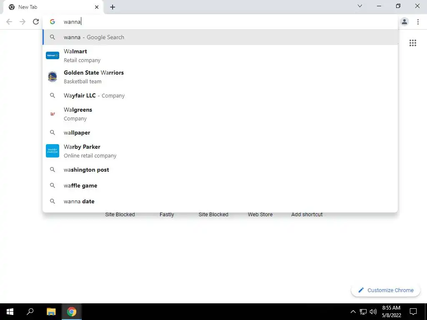The image size is (427, 320).
Task: Select the Golden State Warriors suggestion
Action: click(x=220, y=77)
